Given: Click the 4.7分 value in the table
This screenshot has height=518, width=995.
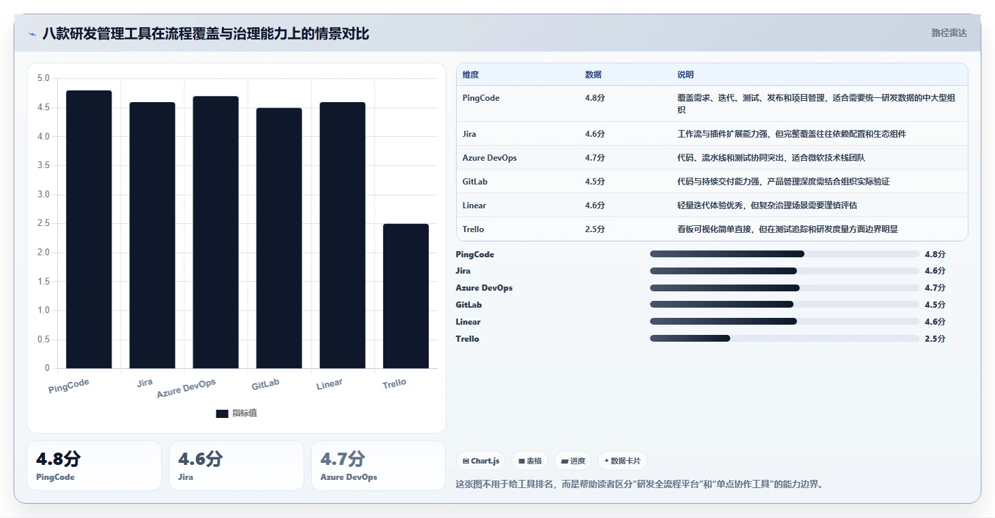Looking at the screenshot, I should [x=595, y=158].
